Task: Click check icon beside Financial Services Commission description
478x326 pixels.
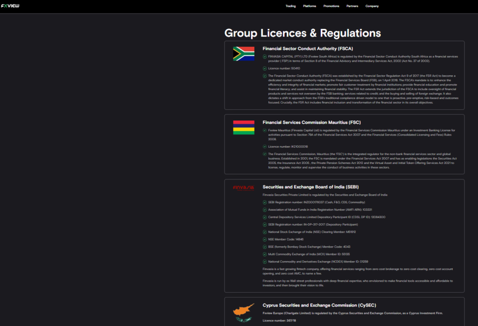Action: (265, 154)
